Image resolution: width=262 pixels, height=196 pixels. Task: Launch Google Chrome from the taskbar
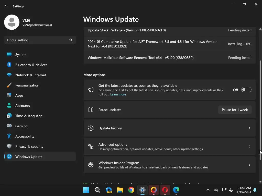[131, 190]
